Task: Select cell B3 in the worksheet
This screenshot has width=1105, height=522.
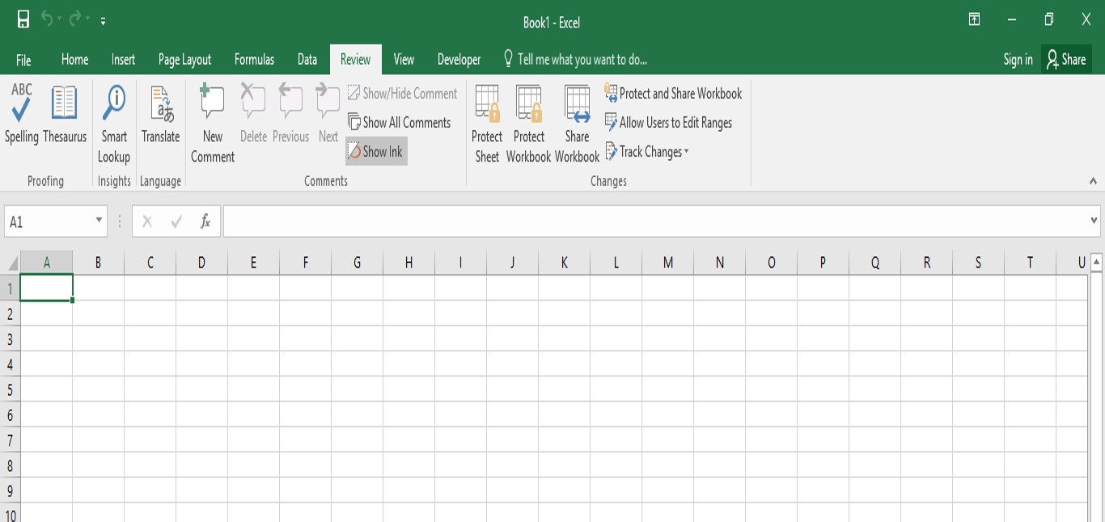Action: pyautogui.click(x=98, y=336)
